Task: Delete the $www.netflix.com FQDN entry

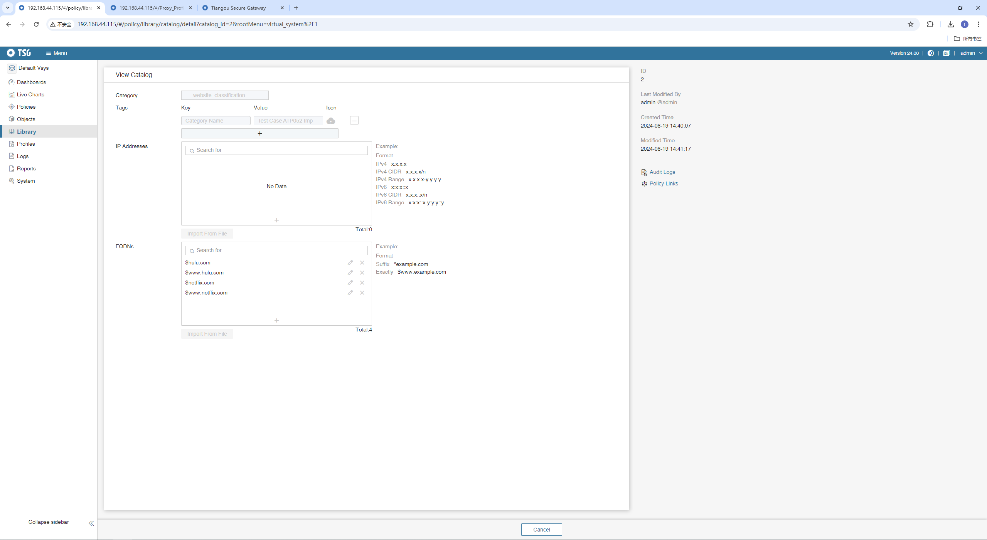Action: click(x=362, y=293)
